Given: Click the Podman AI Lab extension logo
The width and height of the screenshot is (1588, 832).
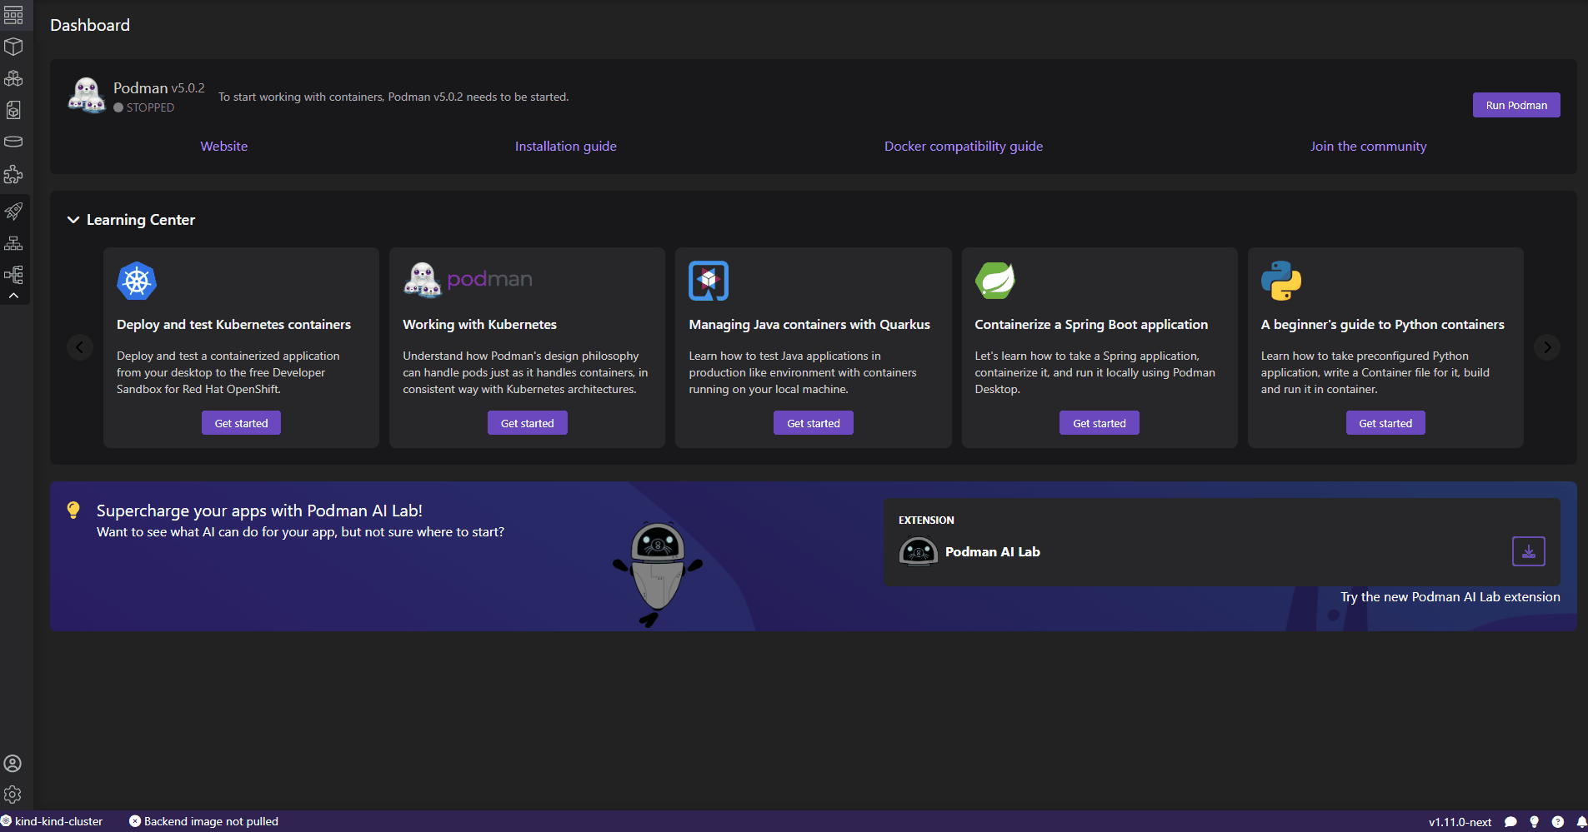Looking at the screenshot, I should 919,551.
